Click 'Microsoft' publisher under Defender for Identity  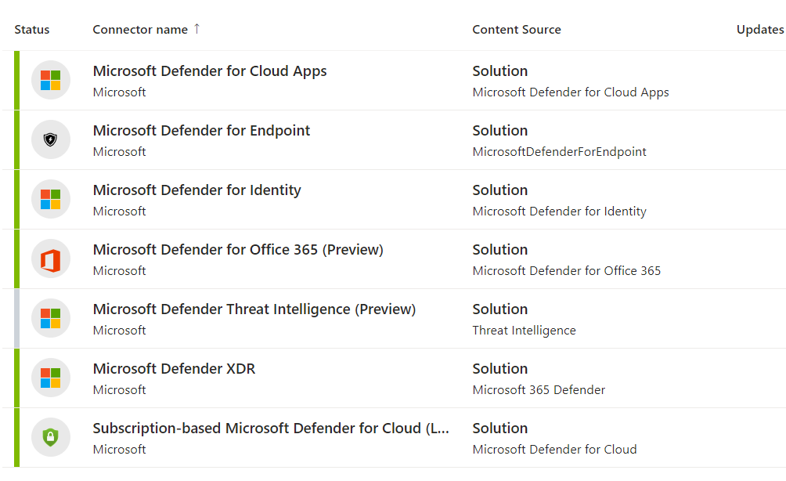(119, 212)
